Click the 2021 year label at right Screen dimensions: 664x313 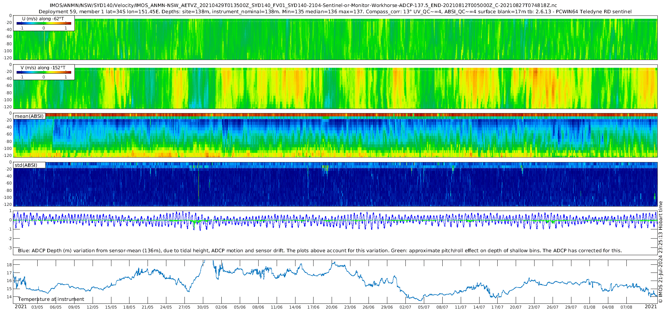coord(651,307)
